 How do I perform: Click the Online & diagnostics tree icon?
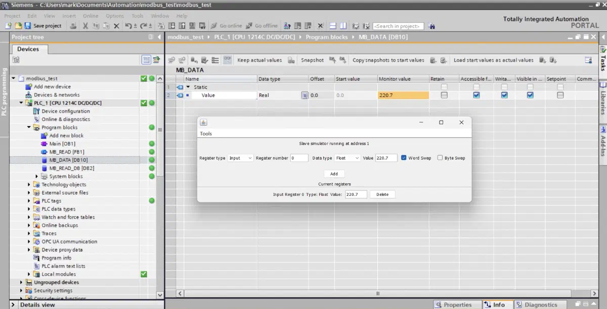point(36,119)
